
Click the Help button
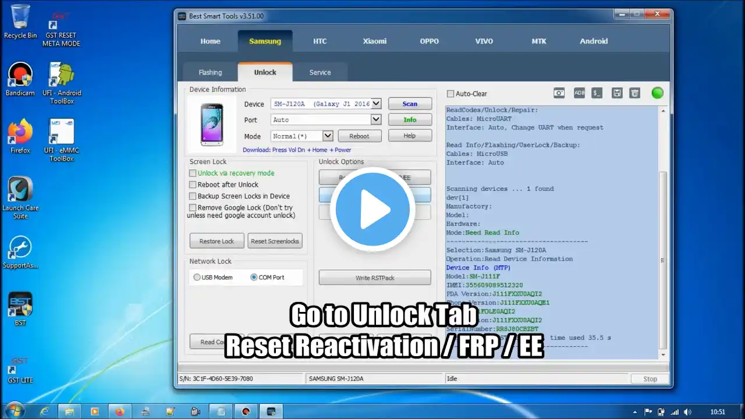(x=410, y=136)
